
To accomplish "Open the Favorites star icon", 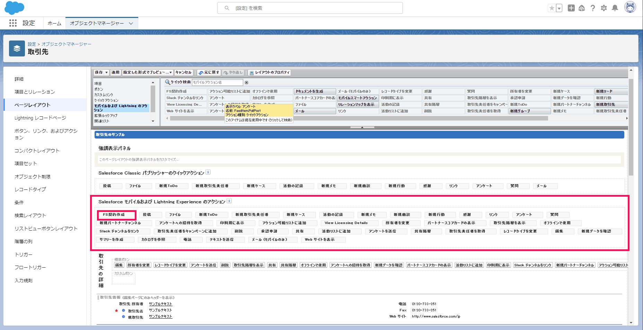I will 552,8.
